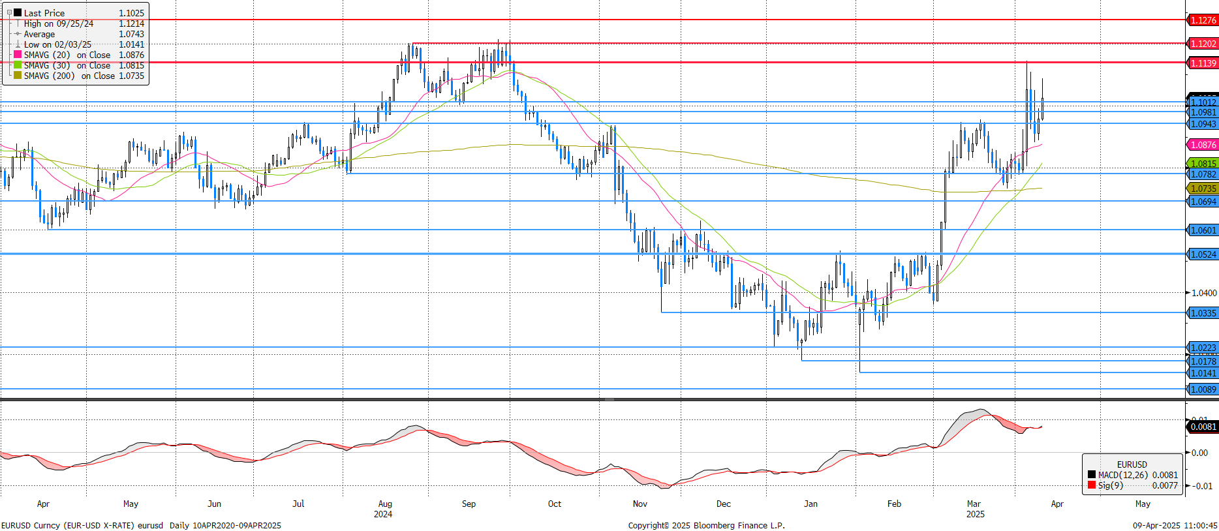Click the 1.0400 axis tick label

[x=1204, y=293]
